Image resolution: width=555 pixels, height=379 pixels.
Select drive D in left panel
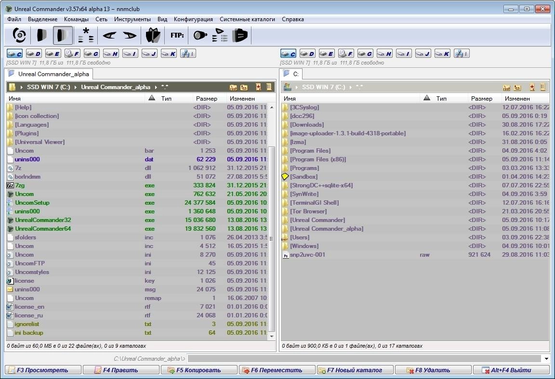click(x=34, y=53)
